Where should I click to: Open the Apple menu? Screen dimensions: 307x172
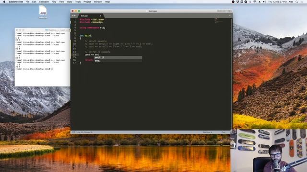4,2
